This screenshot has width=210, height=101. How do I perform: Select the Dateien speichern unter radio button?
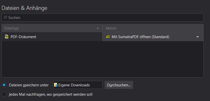click(4, 85)
